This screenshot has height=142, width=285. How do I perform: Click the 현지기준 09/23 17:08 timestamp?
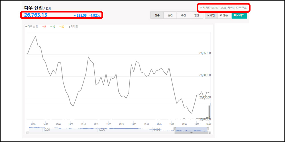217,8
